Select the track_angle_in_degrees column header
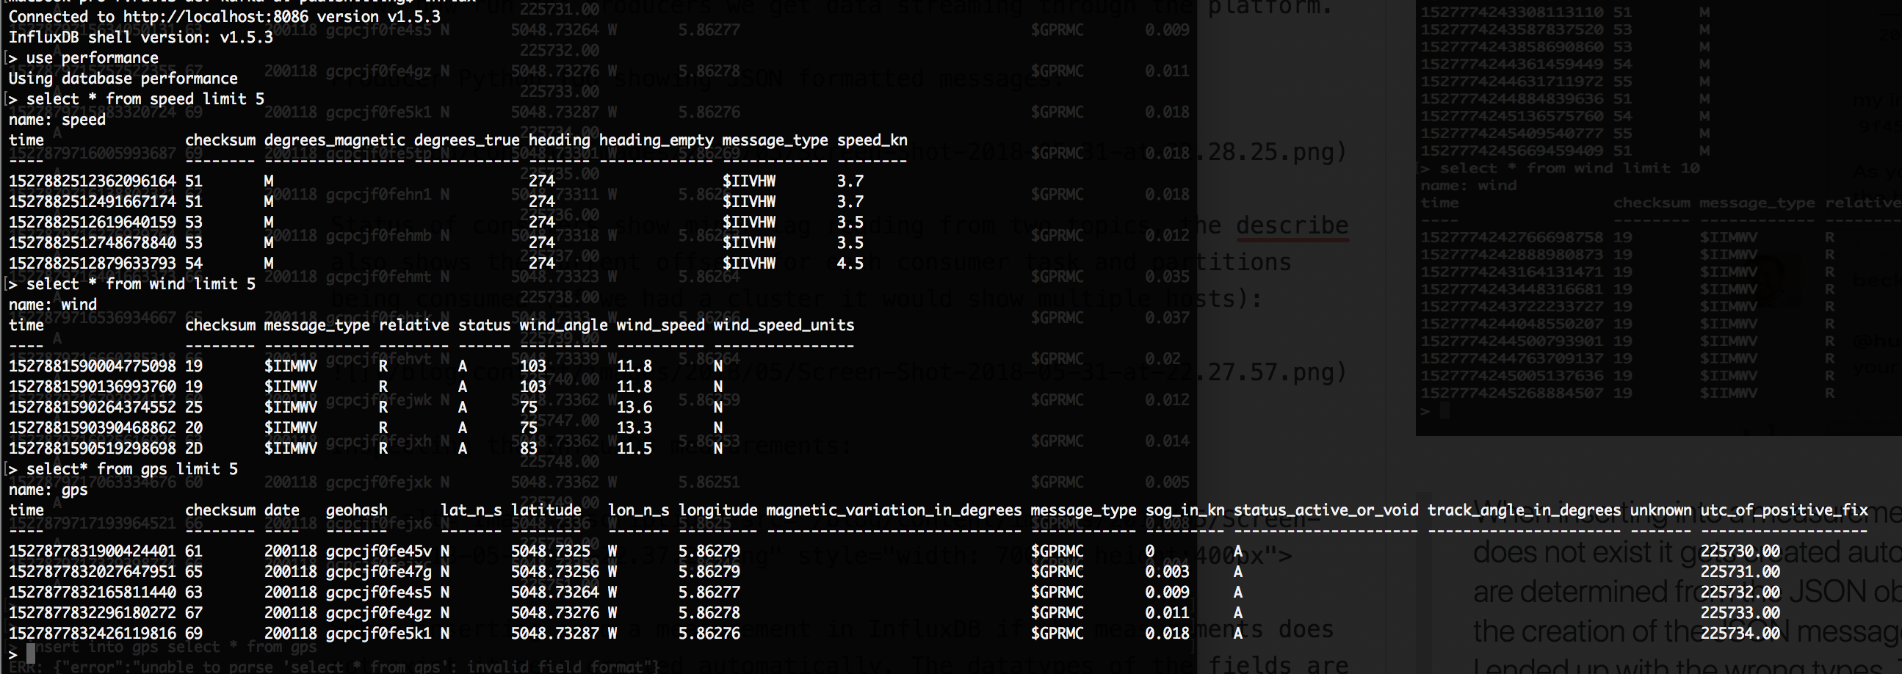 (1524, 510)
